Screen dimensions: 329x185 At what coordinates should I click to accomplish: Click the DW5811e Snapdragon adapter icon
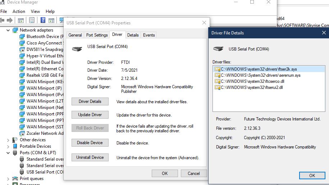point(22,49)
